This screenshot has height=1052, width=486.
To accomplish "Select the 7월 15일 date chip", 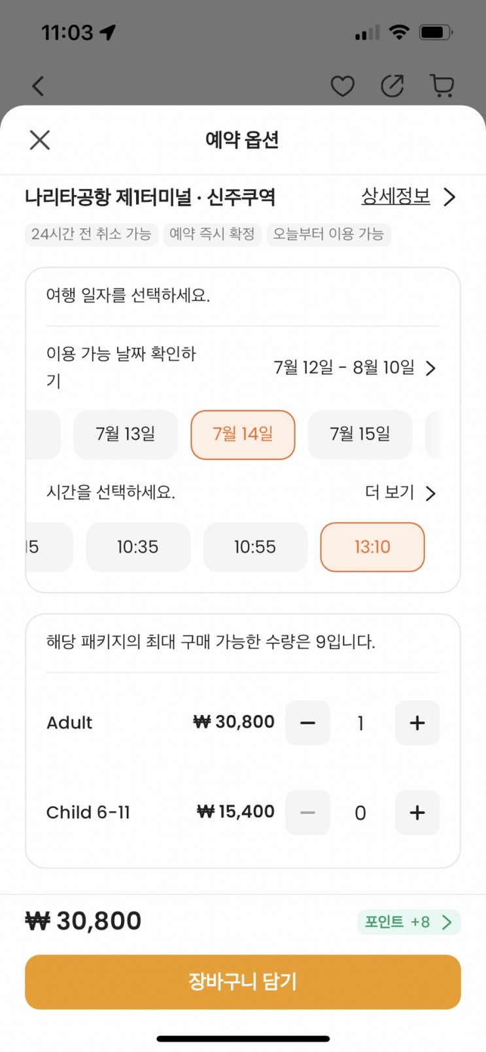I will (x=360, y=434).
